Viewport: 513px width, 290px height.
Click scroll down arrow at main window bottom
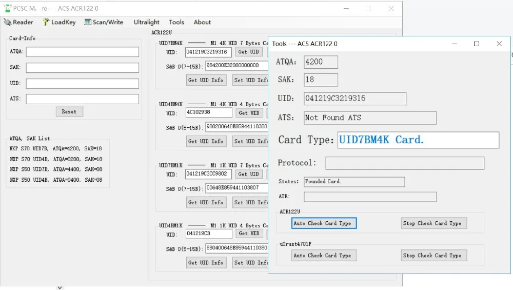(x=60, y=288)
